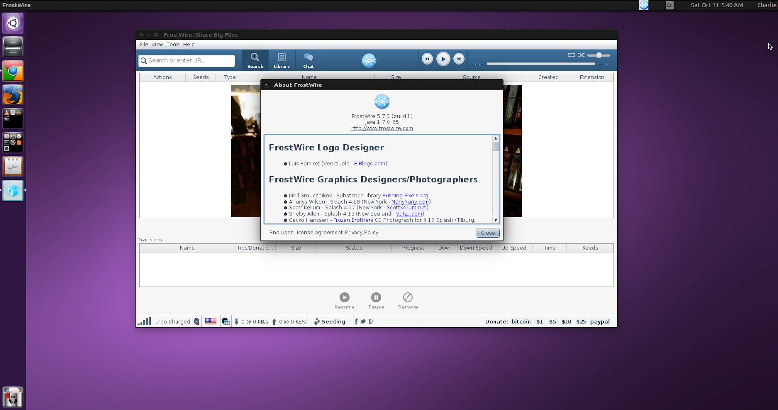
Task: Skip to next track
Action: click(459, 59)
